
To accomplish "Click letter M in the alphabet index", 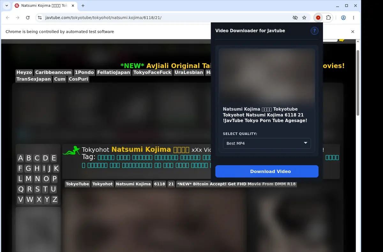I will [x=29, y=179].
